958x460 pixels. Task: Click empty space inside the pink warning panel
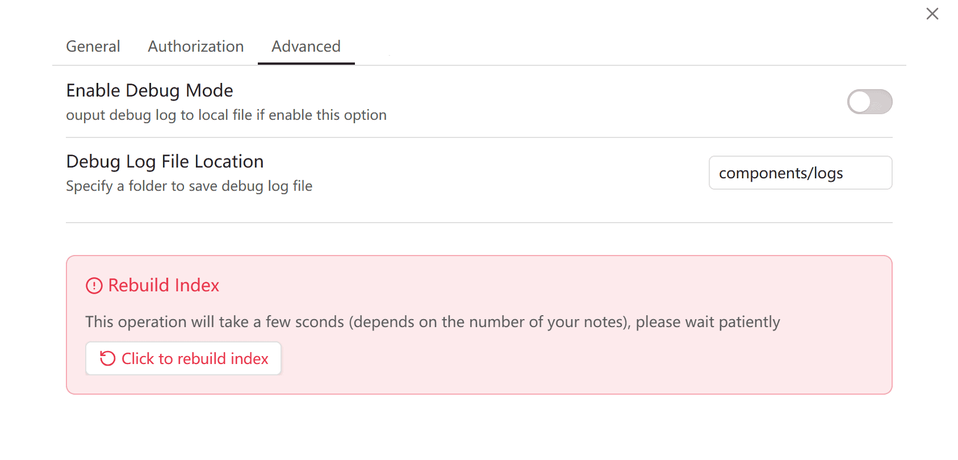click(x=568, y=363)
